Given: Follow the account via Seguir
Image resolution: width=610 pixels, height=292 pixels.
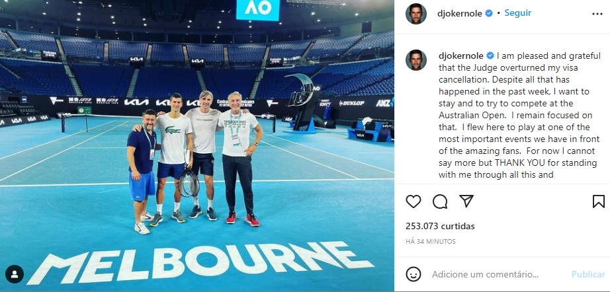Looking at the screenshot, I should click(x=518, y=13).
